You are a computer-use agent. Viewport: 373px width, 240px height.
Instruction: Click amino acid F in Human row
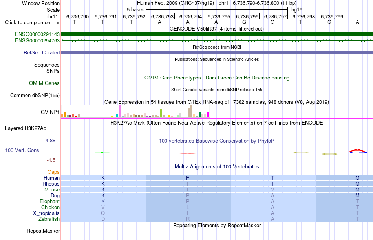pos(188,178)
